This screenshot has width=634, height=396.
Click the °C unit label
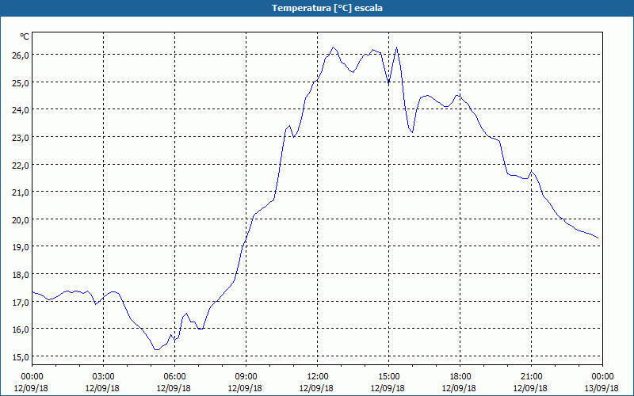tap(25, 36)
